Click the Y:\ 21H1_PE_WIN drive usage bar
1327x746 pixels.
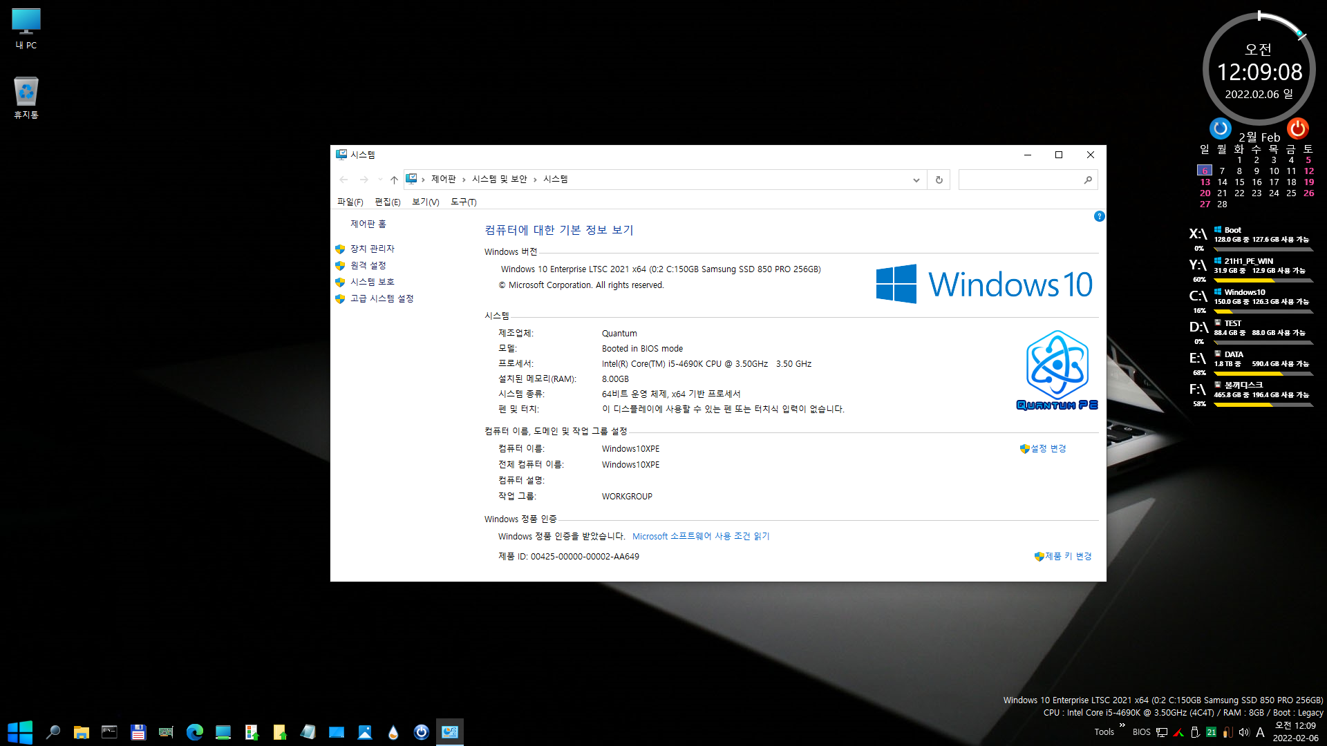pyautogui.click(x=1264, y=280)
